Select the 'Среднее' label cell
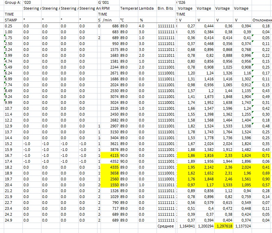272x233 pixels. click(x=166, y=226)
